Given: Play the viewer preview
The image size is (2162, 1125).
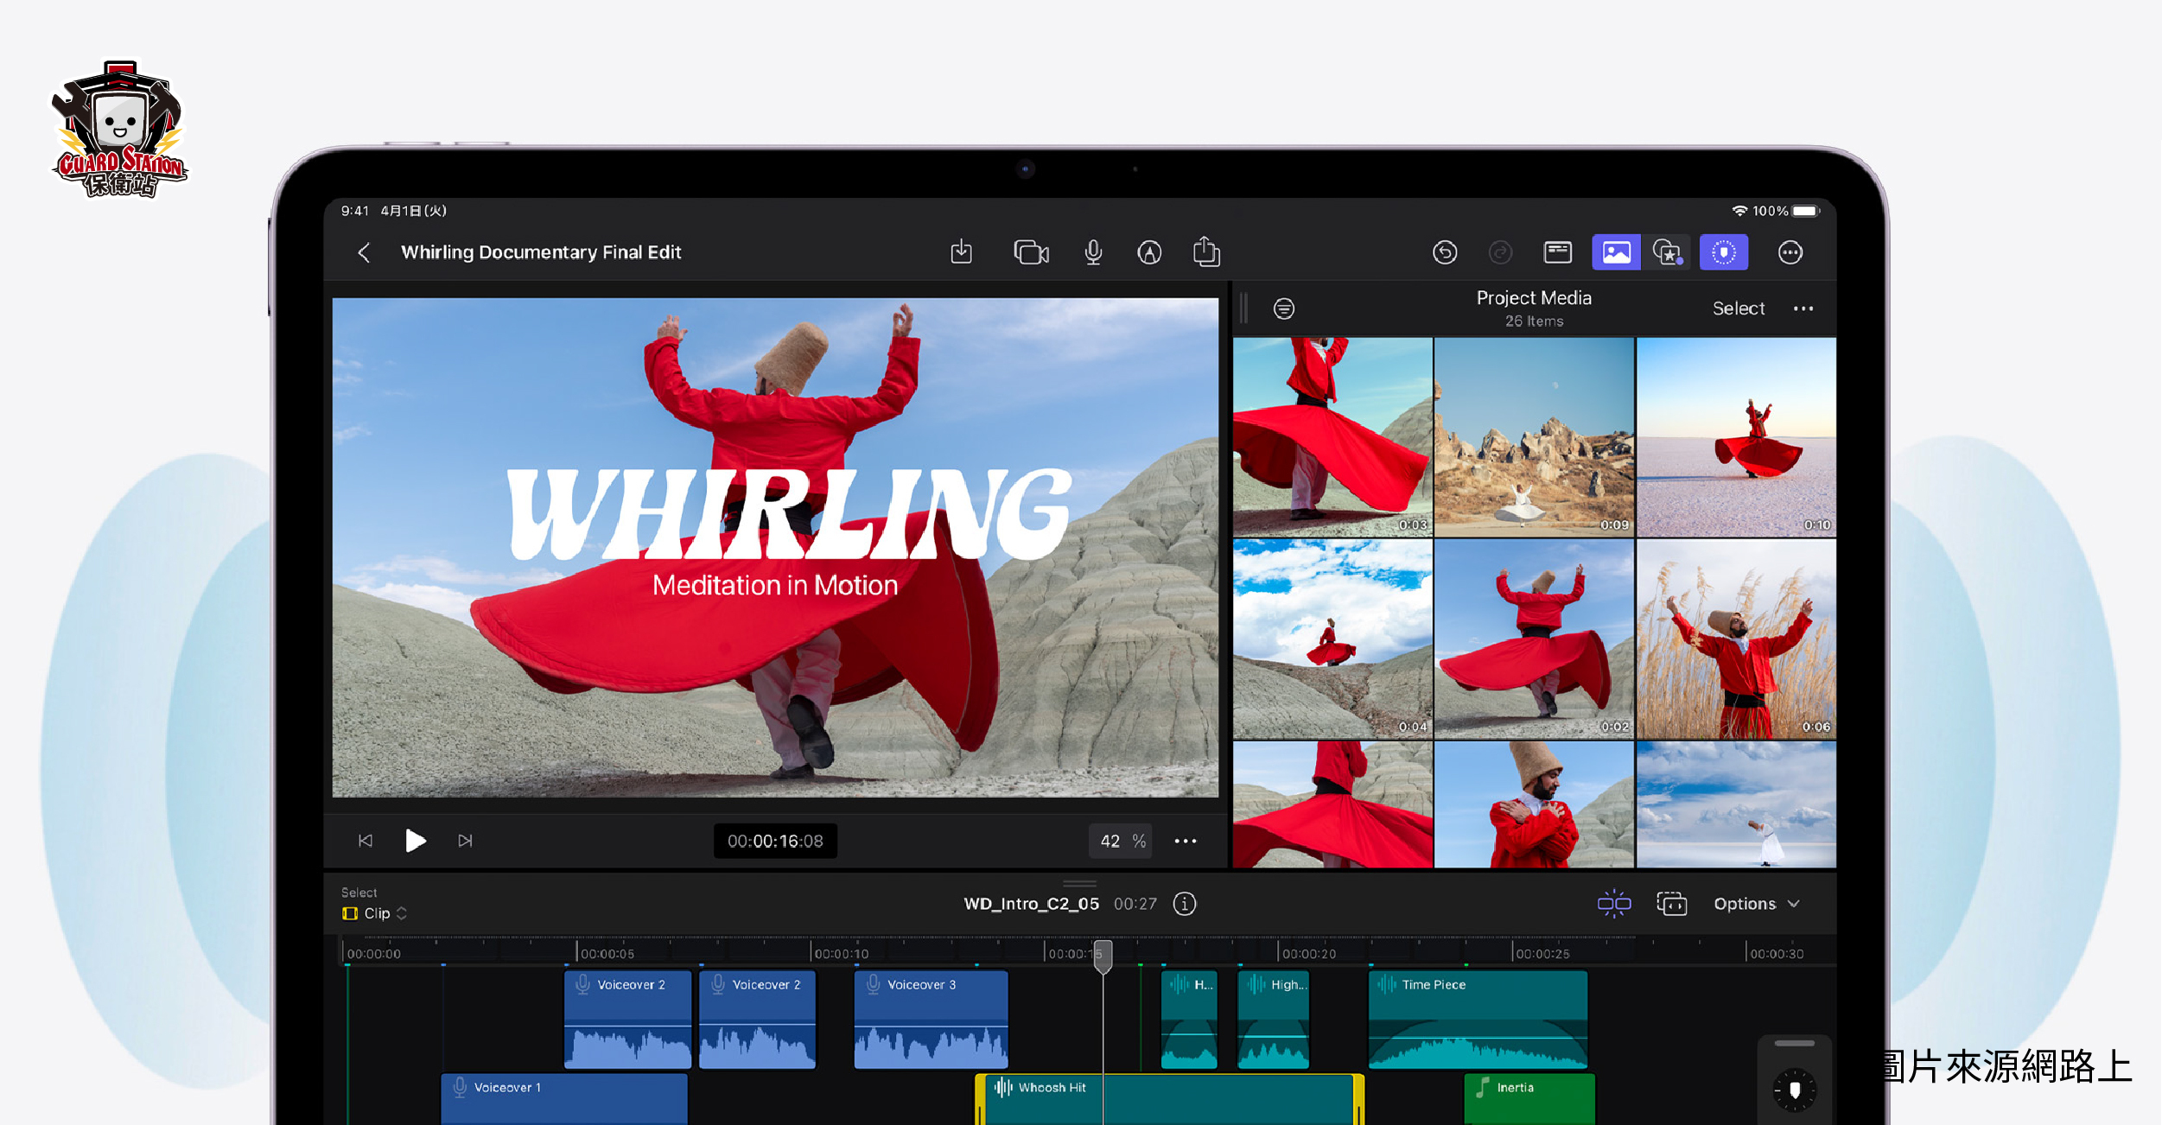Looking at the screenshot, I should [416, 841].
